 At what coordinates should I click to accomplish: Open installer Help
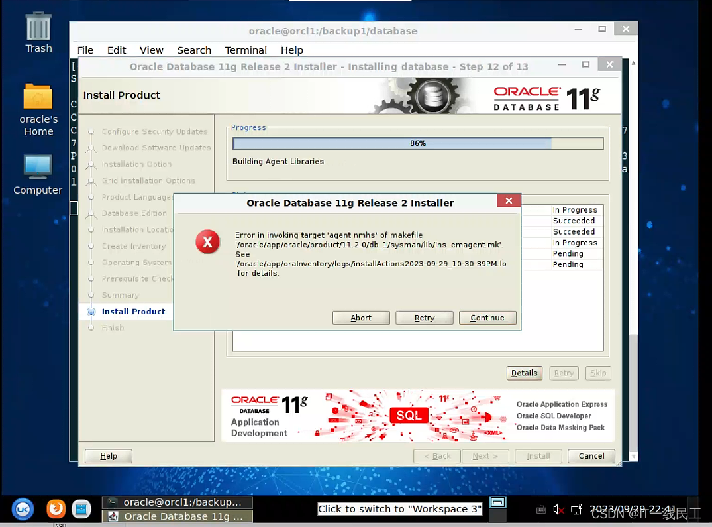pos(108,456)
